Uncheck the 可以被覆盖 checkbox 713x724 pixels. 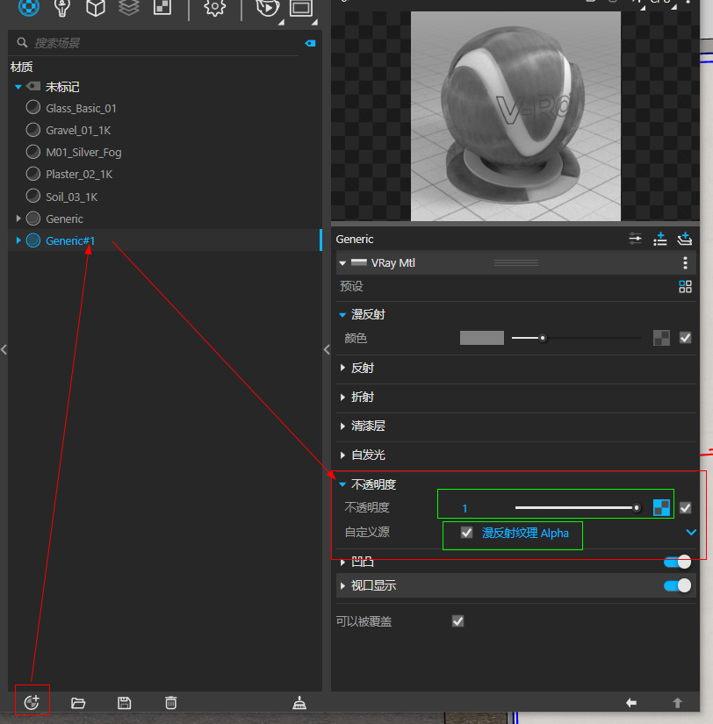point(457,621)
